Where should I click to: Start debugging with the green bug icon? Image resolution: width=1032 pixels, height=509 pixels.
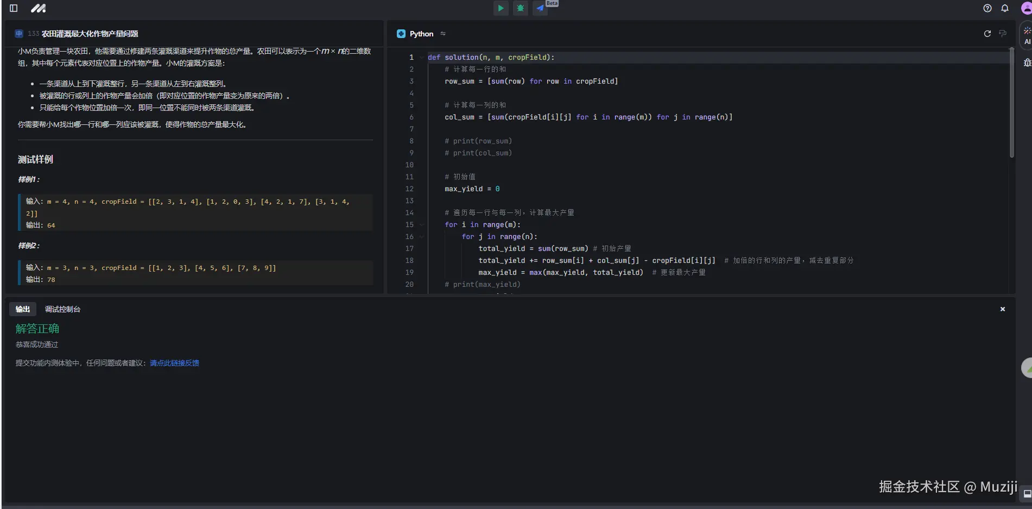tap(520, 8)
